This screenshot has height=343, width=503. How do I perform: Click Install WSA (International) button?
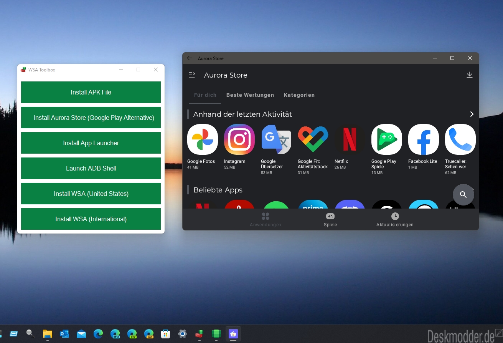pyautogui.click(x=91, y=219)
